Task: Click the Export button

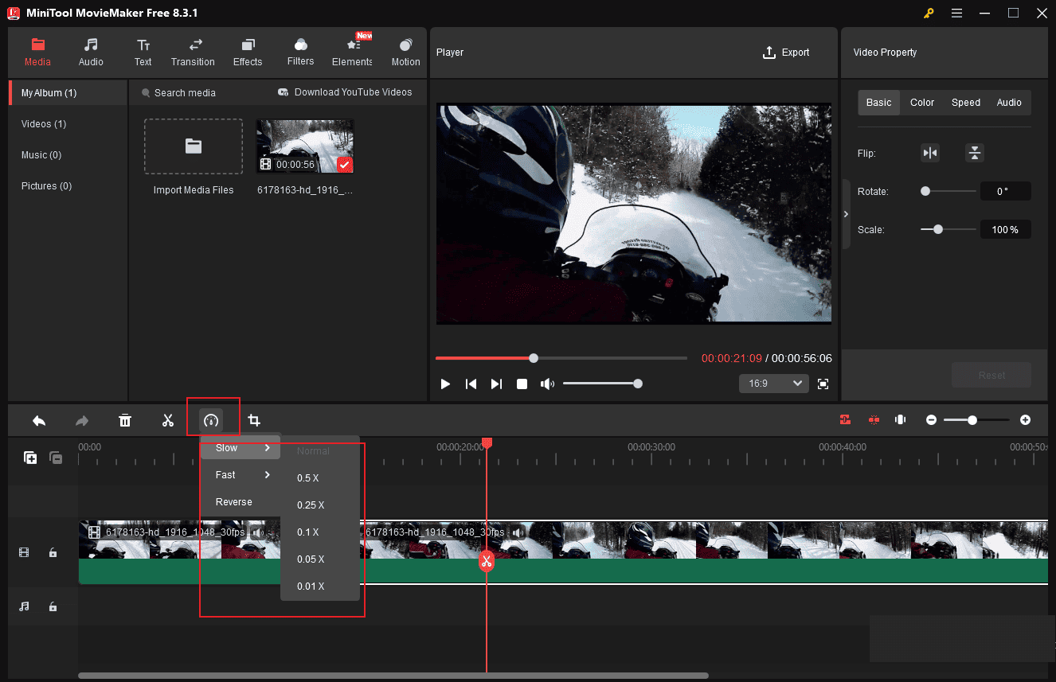Action: click(x=786, y=52)
